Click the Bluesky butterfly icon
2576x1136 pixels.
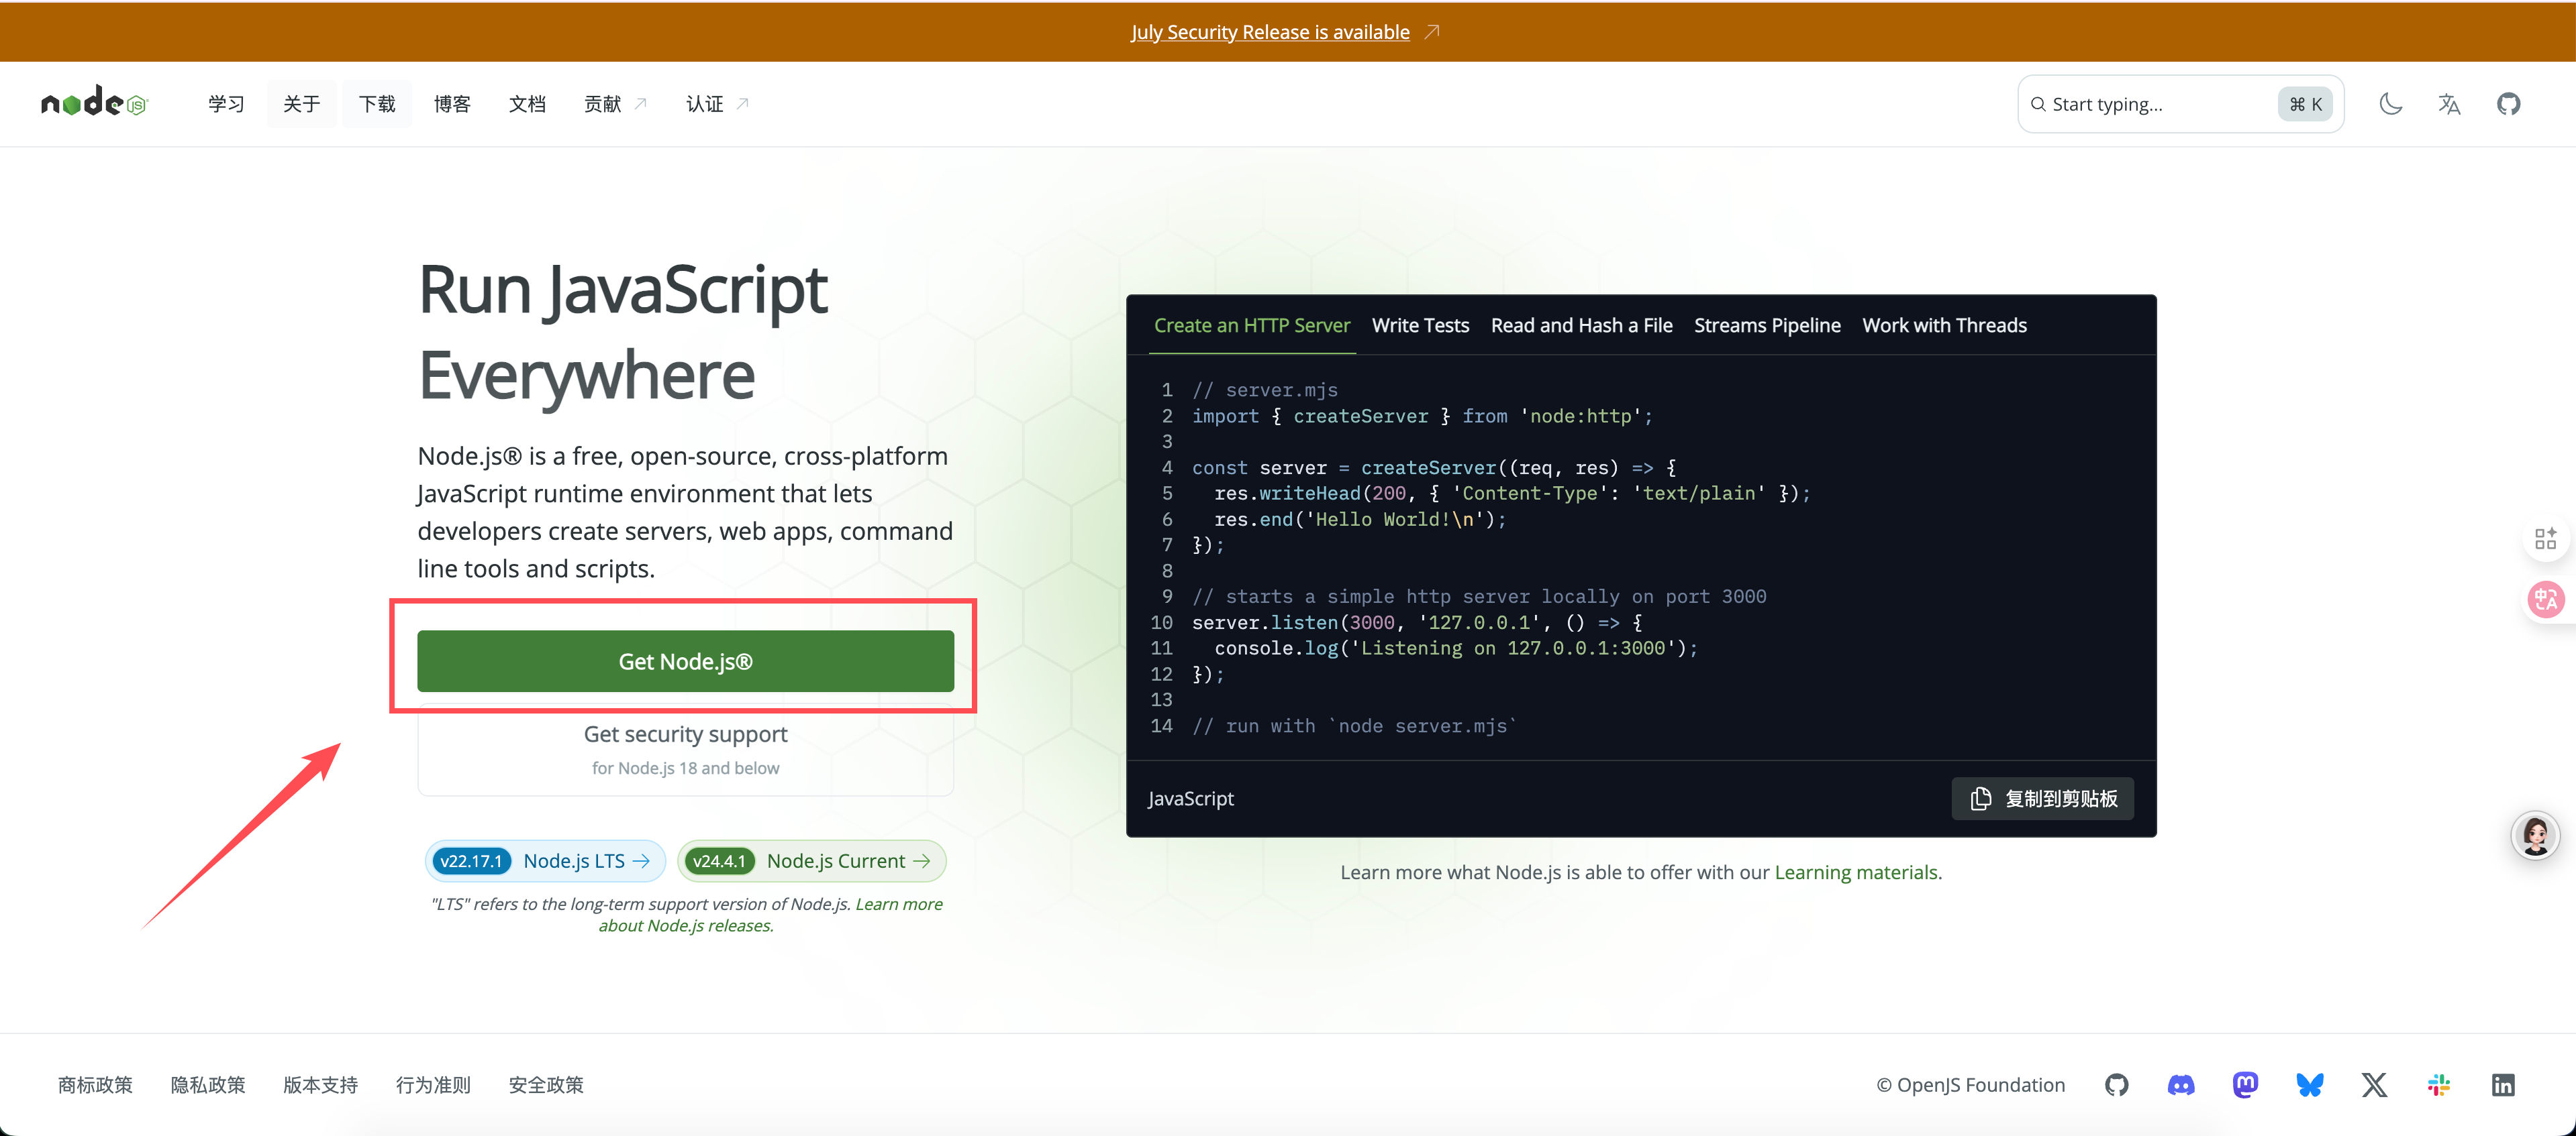tap(2310, 1085)
